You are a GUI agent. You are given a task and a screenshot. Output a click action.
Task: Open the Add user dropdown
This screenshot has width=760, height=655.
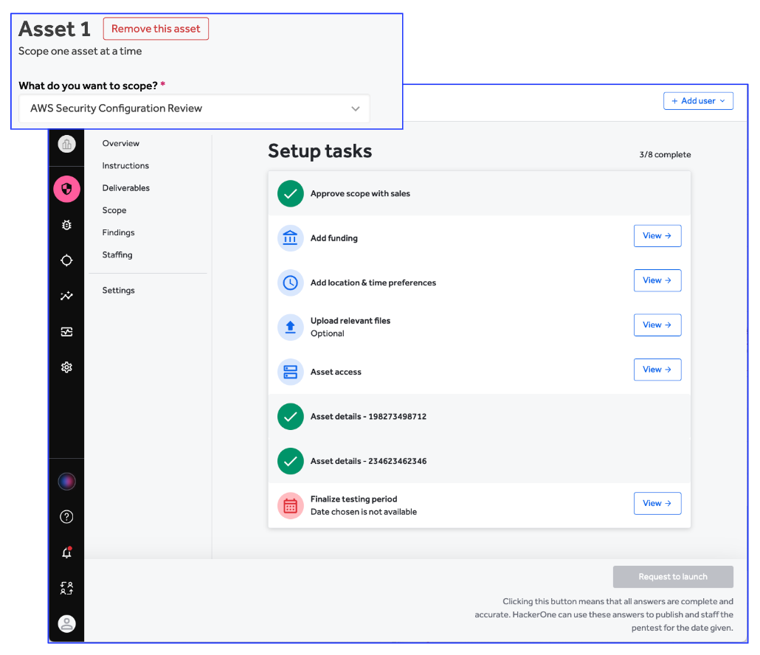pos(698,101)
